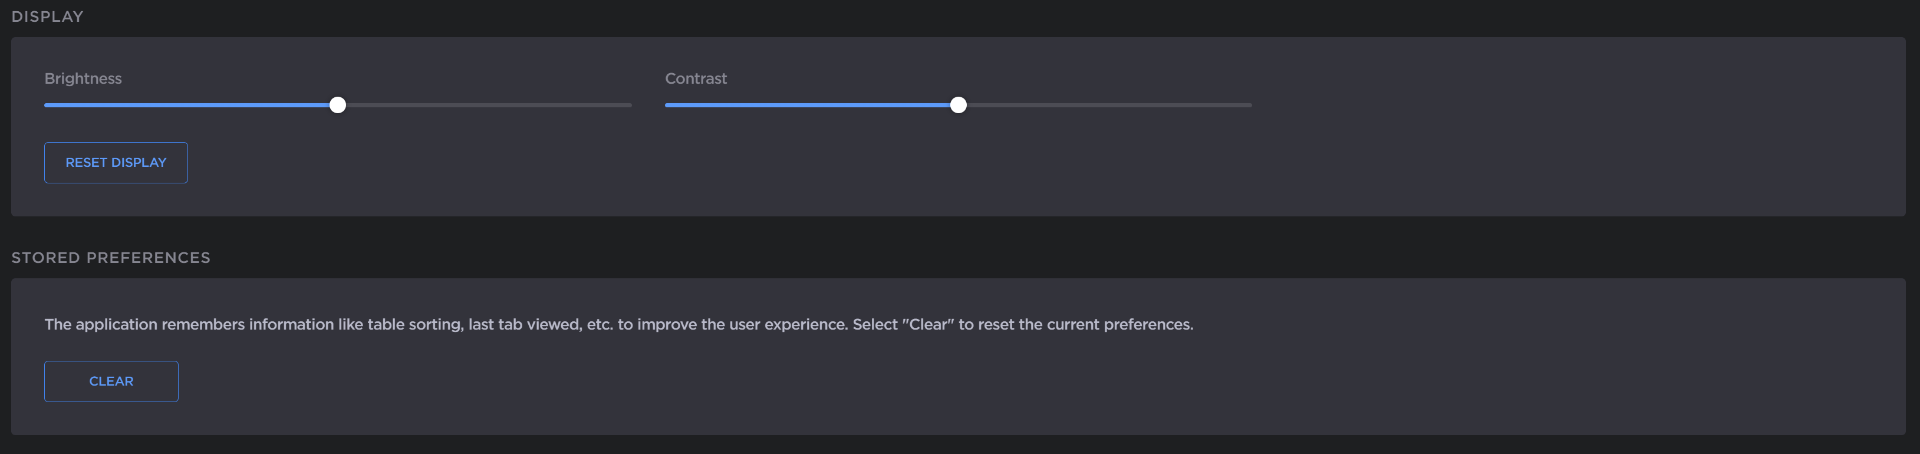This screenshot has width=1920, height=454.
Task: Click the far left end of Contrast track
Action: [668, 105]
